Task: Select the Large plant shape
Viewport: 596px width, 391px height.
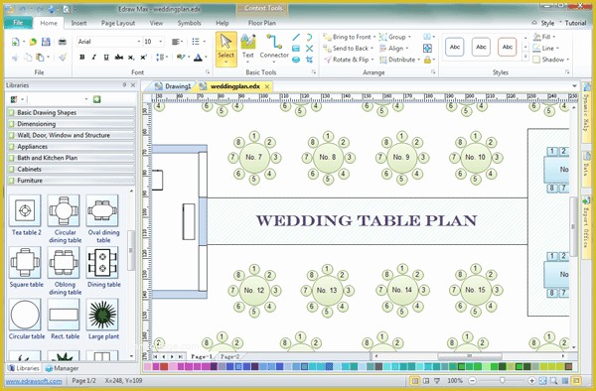Action: pyautogui.click(x=102, y=315)
